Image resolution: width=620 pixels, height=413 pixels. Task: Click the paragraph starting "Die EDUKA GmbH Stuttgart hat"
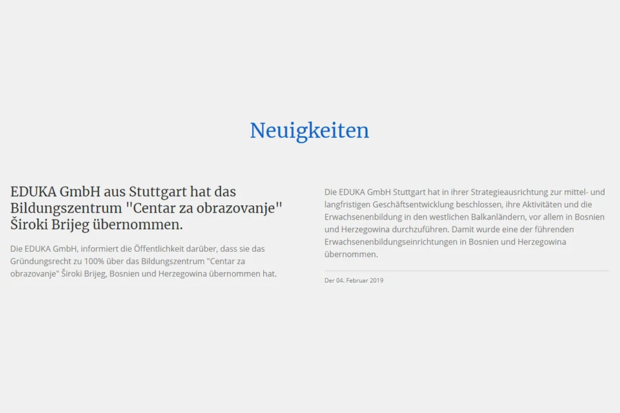click(464, 223)
